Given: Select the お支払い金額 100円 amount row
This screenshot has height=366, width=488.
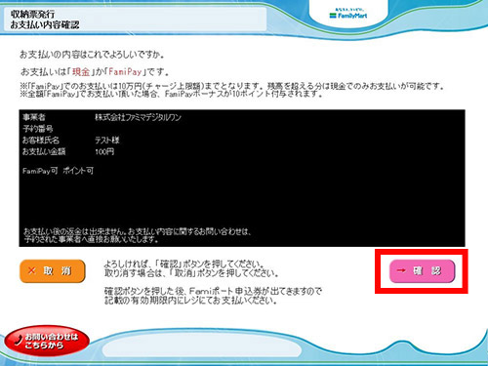Looking at the screenshot, I should point(68,151).
